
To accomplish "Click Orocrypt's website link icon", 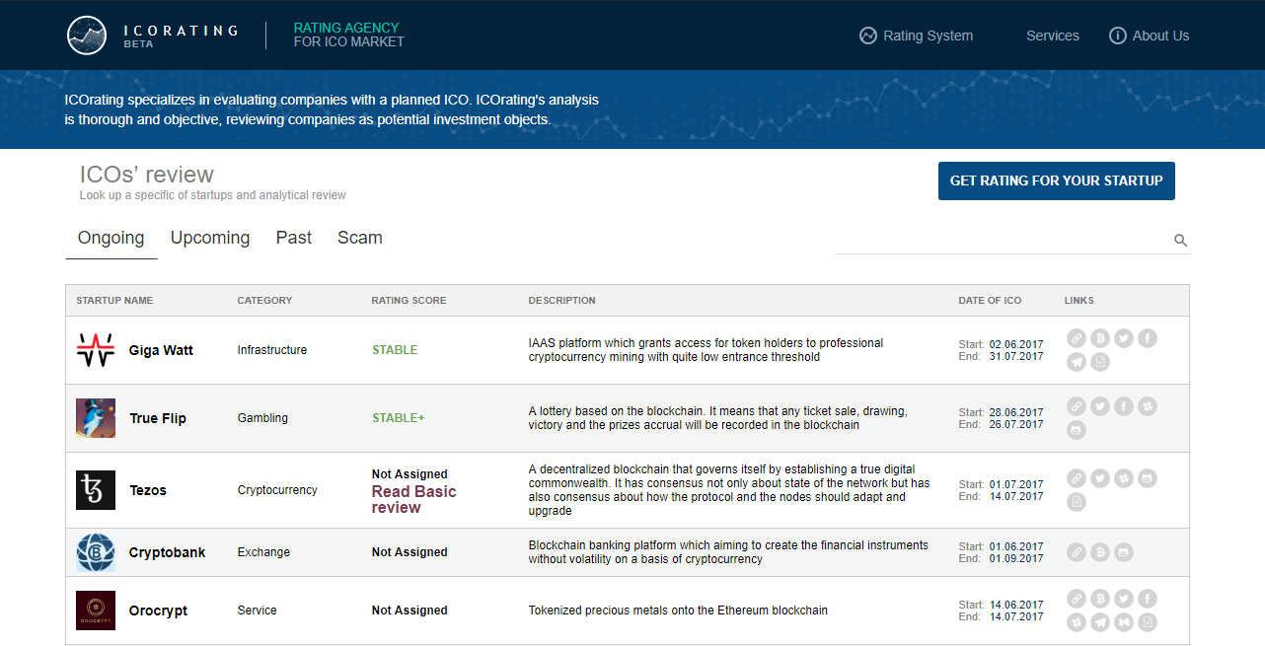I will 1077,599.
